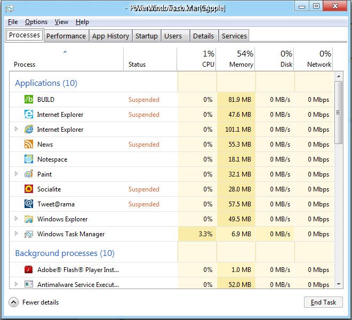
Task: Click the Tweet@rama app icon
Action: [29, 204]
